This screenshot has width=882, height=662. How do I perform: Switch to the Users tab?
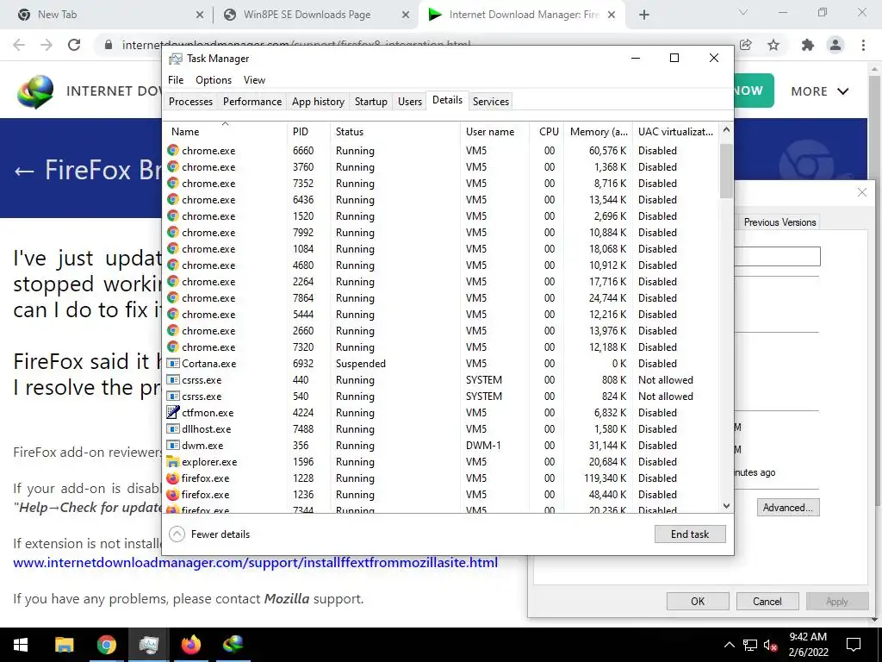point(409,102)
